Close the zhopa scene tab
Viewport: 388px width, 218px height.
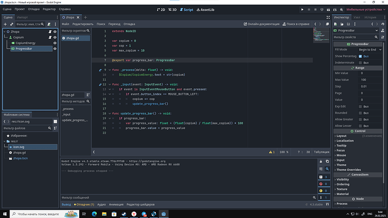tap(78, 17)
